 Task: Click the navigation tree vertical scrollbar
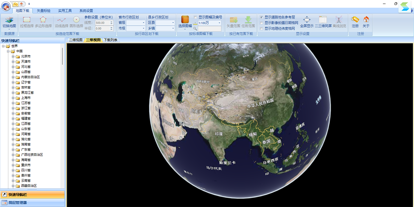click(62, 56)
